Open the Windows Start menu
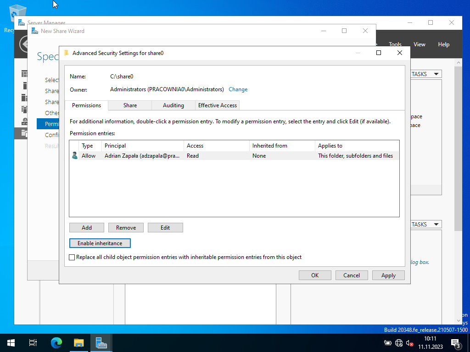Image resolution: width=470 pixels, height=352 pixels. pos(11,342)
